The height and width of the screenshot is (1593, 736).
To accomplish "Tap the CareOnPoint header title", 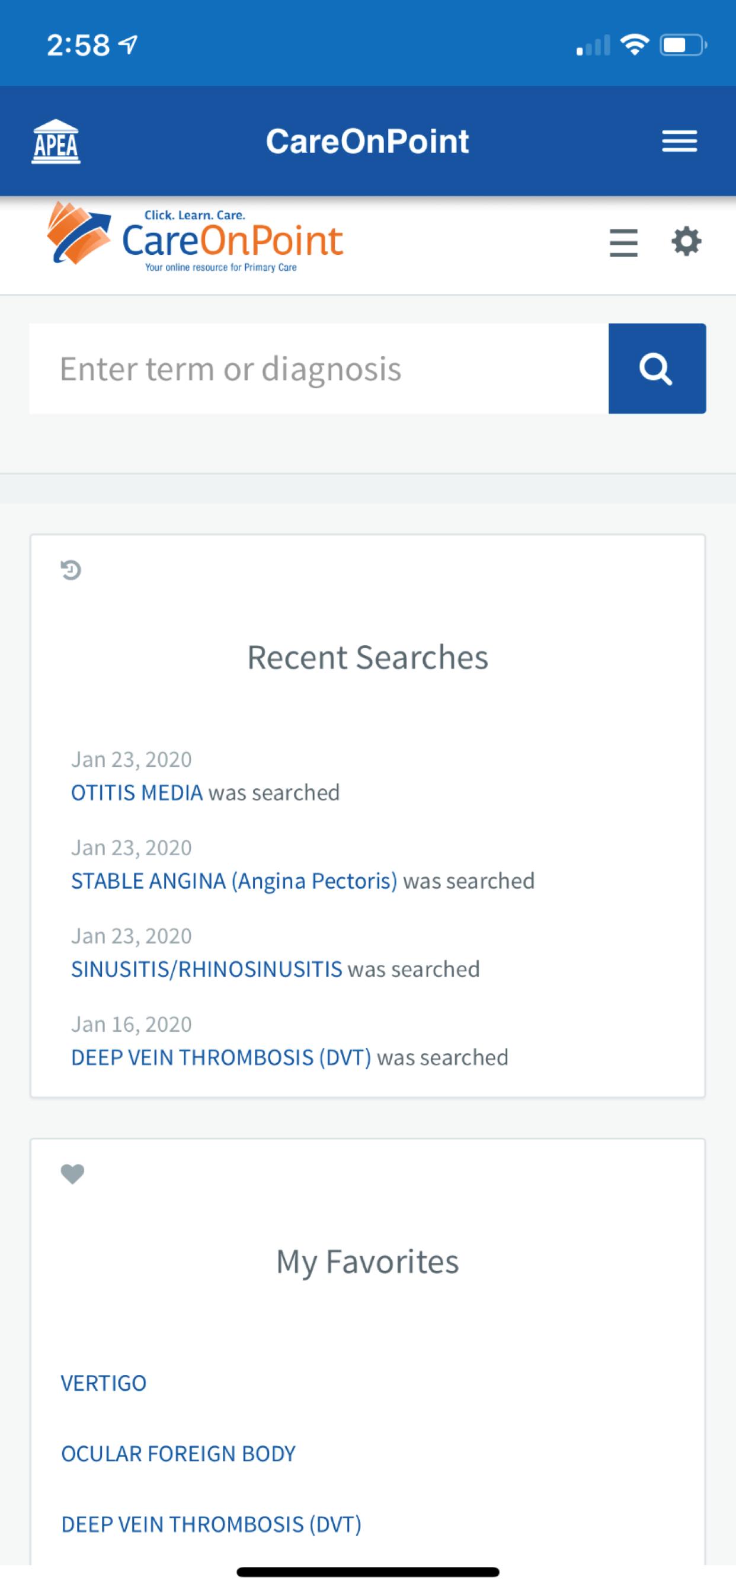I will [367, 141].
